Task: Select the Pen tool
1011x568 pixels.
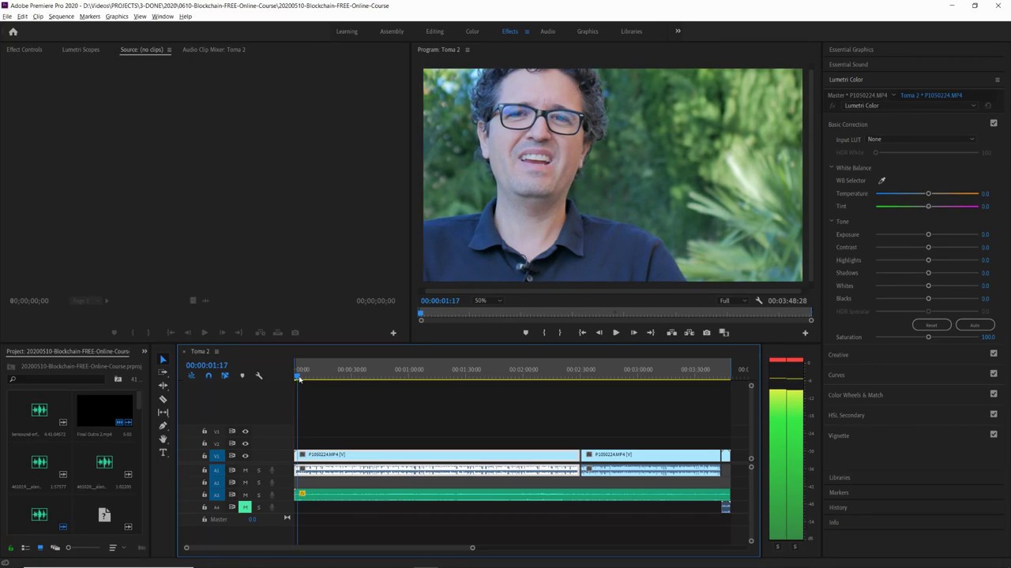Action: [163, 426]
